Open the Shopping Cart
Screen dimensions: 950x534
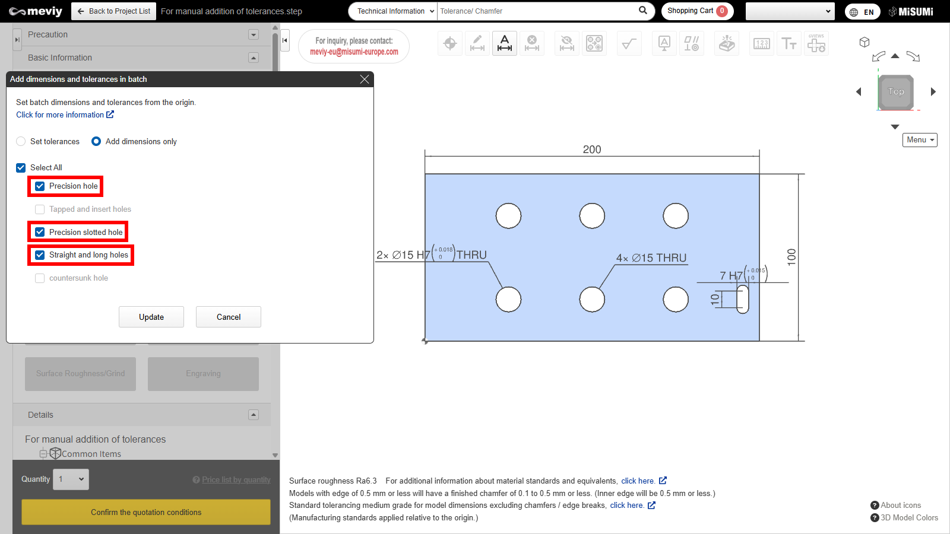[696, 11]
